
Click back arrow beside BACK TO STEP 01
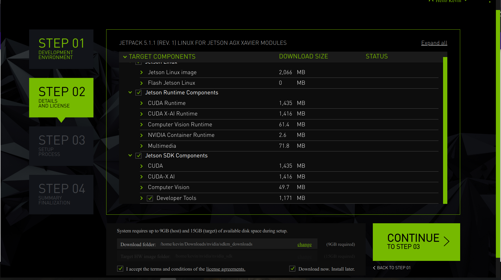(x=374, y=268)
